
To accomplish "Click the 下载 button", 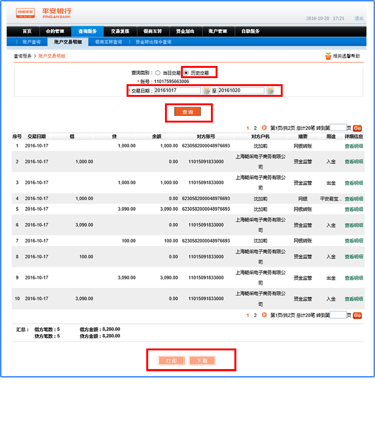I will coord(202,361).
